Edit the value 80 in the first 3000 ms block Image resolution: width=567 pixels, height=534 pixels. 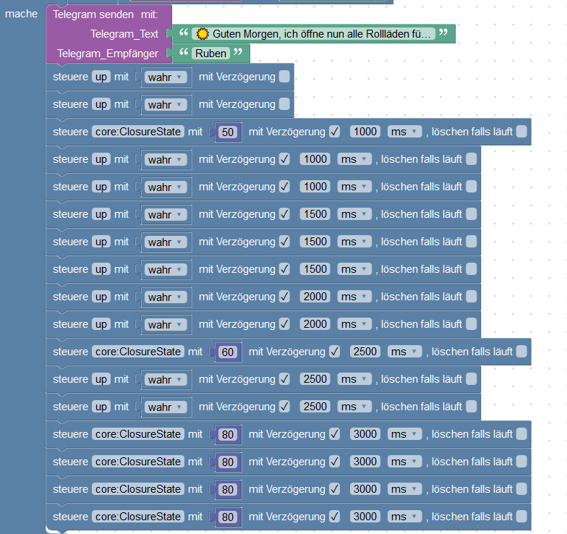(x=228, y=434)
